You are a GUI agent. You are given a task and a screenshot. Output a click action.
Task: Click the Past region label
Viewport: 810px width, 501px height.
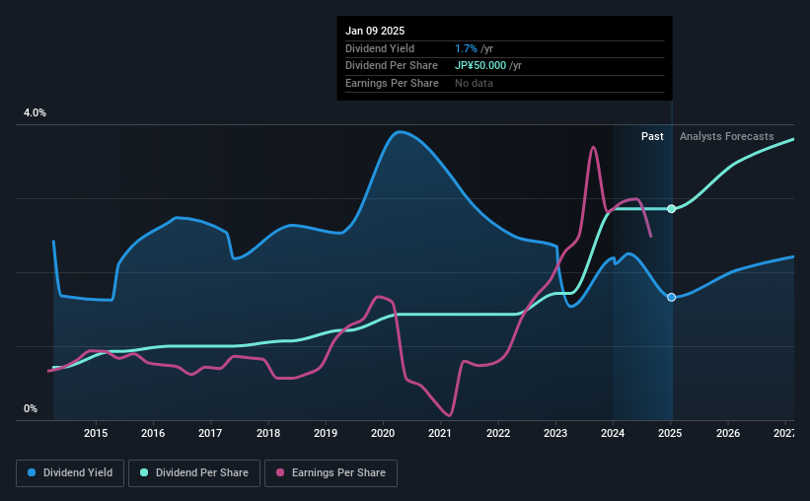point(652,136)
